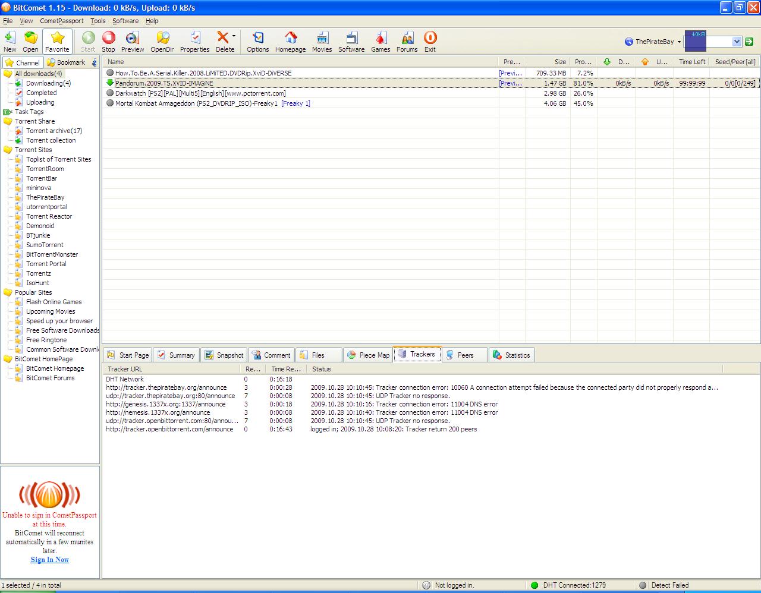This screenshot has width=761, height=593.
Task: Open a torrent with the Open icon
Action: pos(30,42)
